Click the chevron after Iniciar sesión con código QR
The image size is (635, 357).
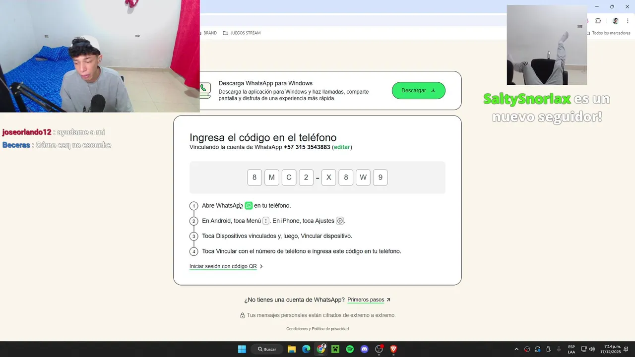pyautogui.click(x=261, y=267)
